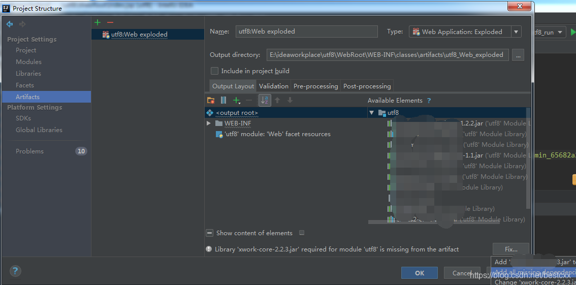Click the Available Elements horizontal scrollbar

pyautogui.click(x=434, y=222)
